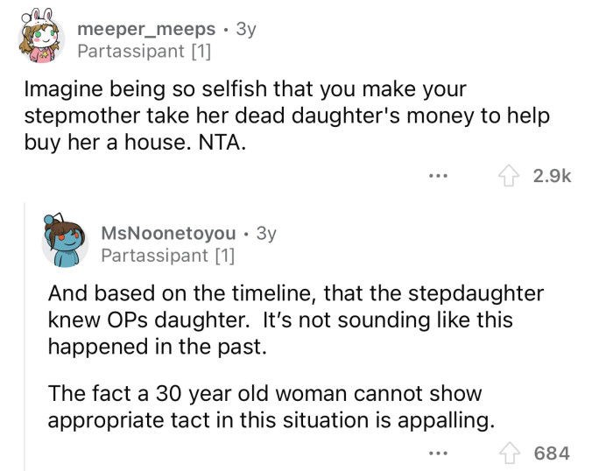Visit the MsNoonetoyou user profile

(x=169, y=233)
